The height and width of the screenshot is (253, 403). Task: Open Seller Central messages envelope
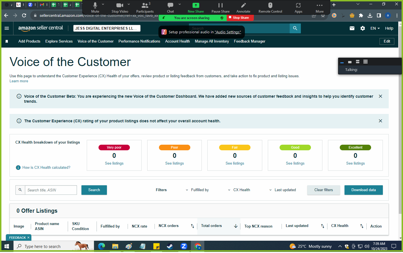pos(352,28)
